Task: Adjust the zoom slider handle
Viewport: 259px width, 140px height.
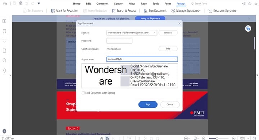Action: (x=217, y=139)
